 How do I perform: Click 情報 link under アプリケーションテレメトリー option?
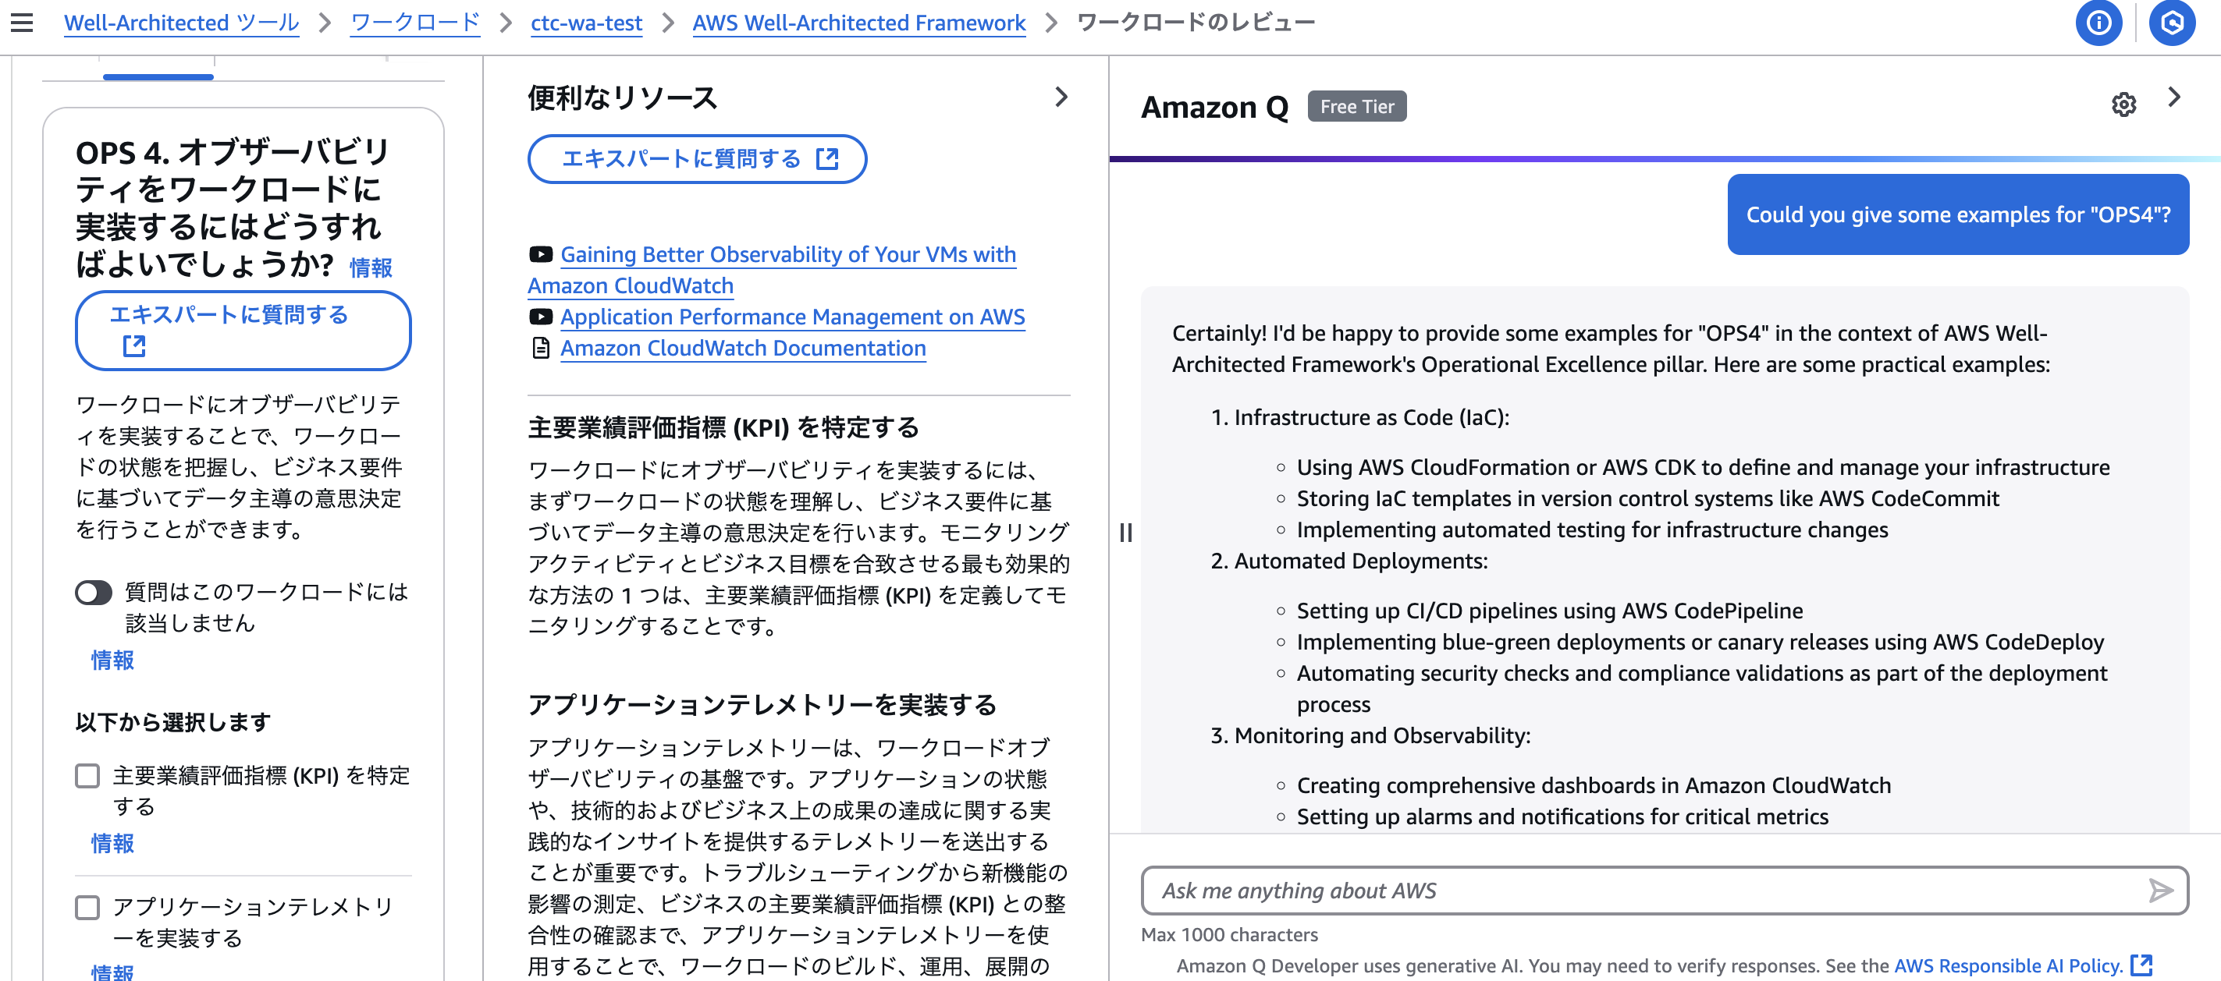(x=113, y=972)
